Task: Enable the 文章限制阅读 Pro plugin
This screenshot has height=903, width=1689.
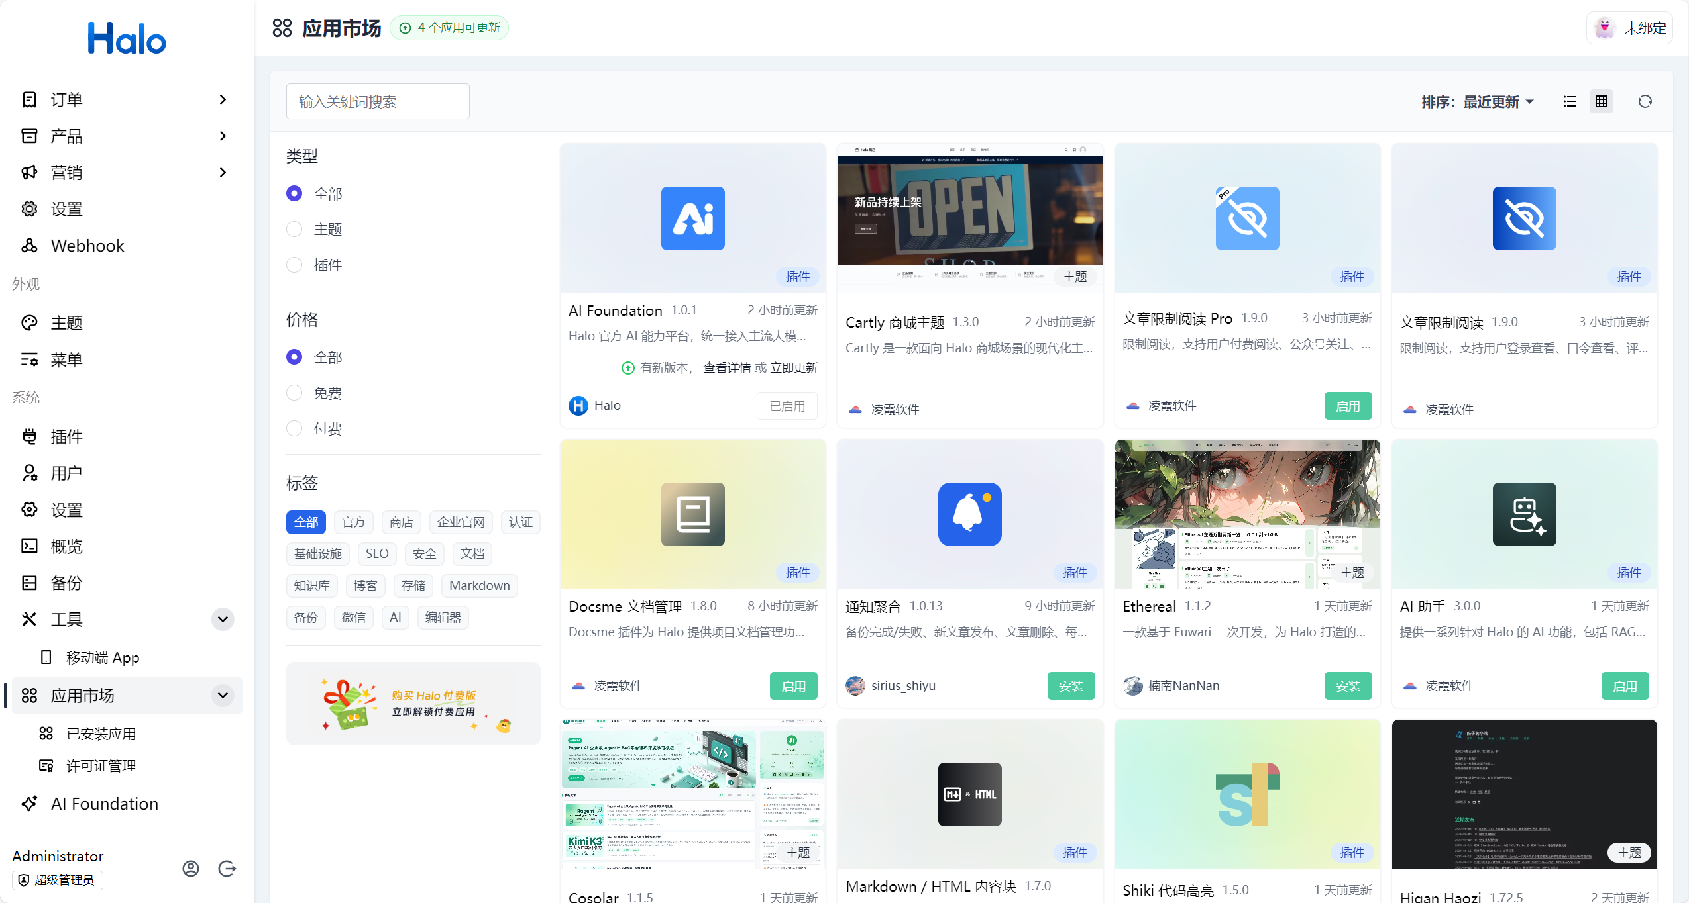Action: (1348, 406)
